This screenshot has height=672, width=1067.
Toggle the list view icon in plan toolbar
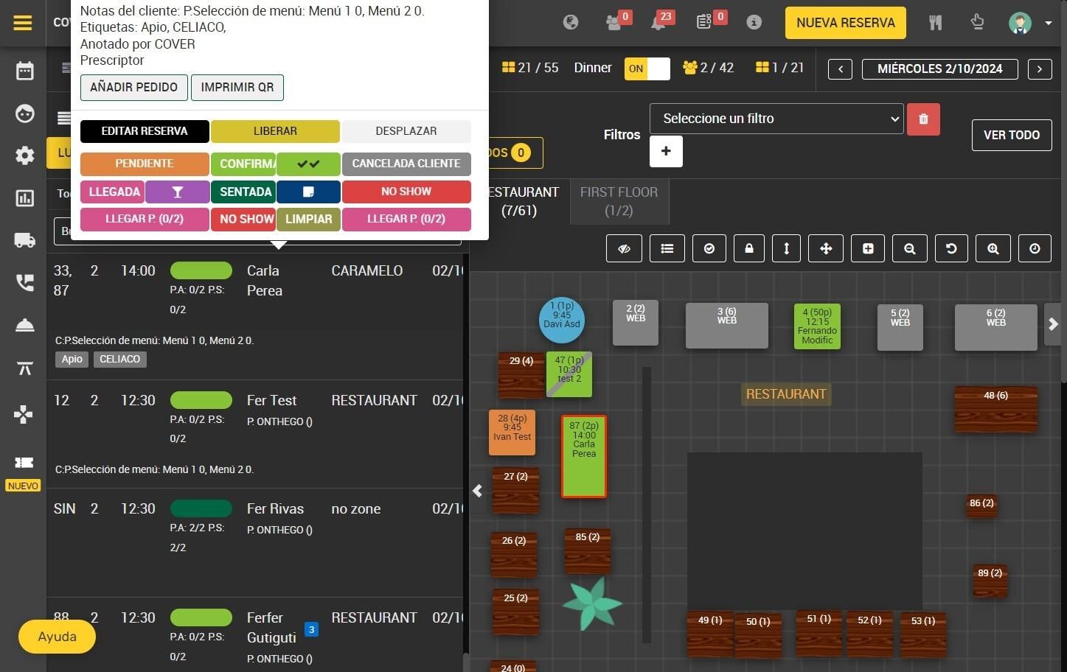667,249
